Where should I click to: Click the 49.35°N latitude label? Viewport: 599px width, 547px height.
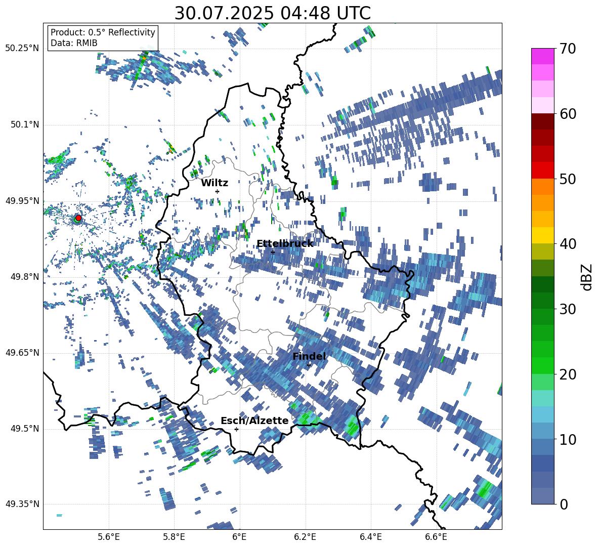pyautogui.click(x=22, y=504)
